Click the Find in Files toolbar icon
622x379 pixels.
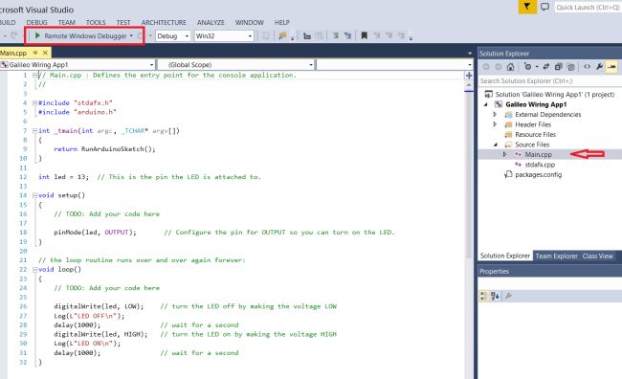pyautogui.click(x=282, y=36)
